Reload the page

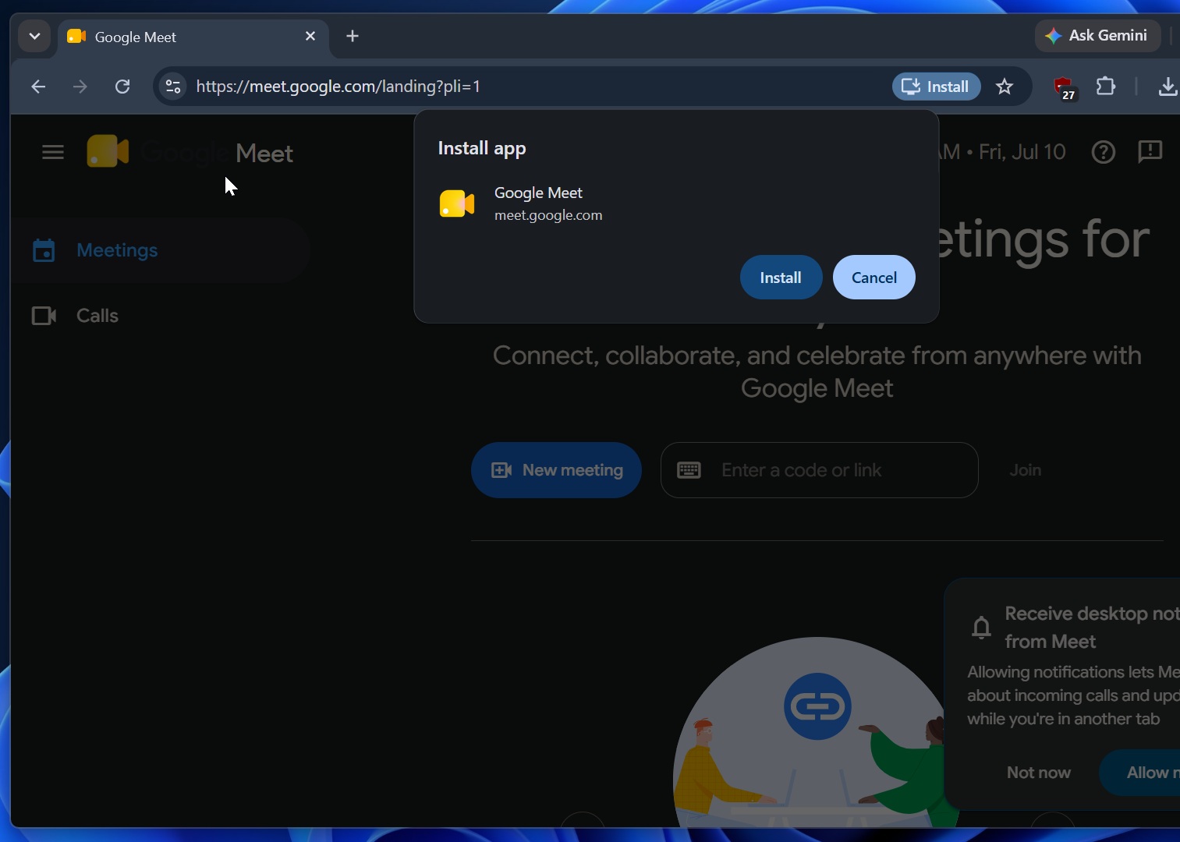122,87
